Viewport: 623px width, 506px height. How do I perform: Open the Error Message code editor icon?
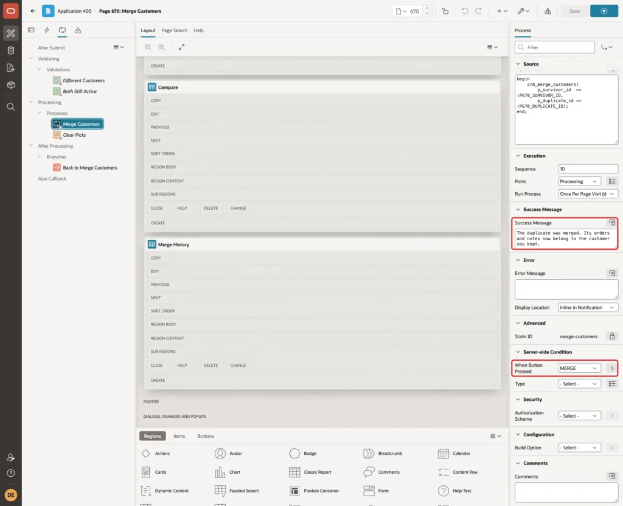tap(612, 273)
